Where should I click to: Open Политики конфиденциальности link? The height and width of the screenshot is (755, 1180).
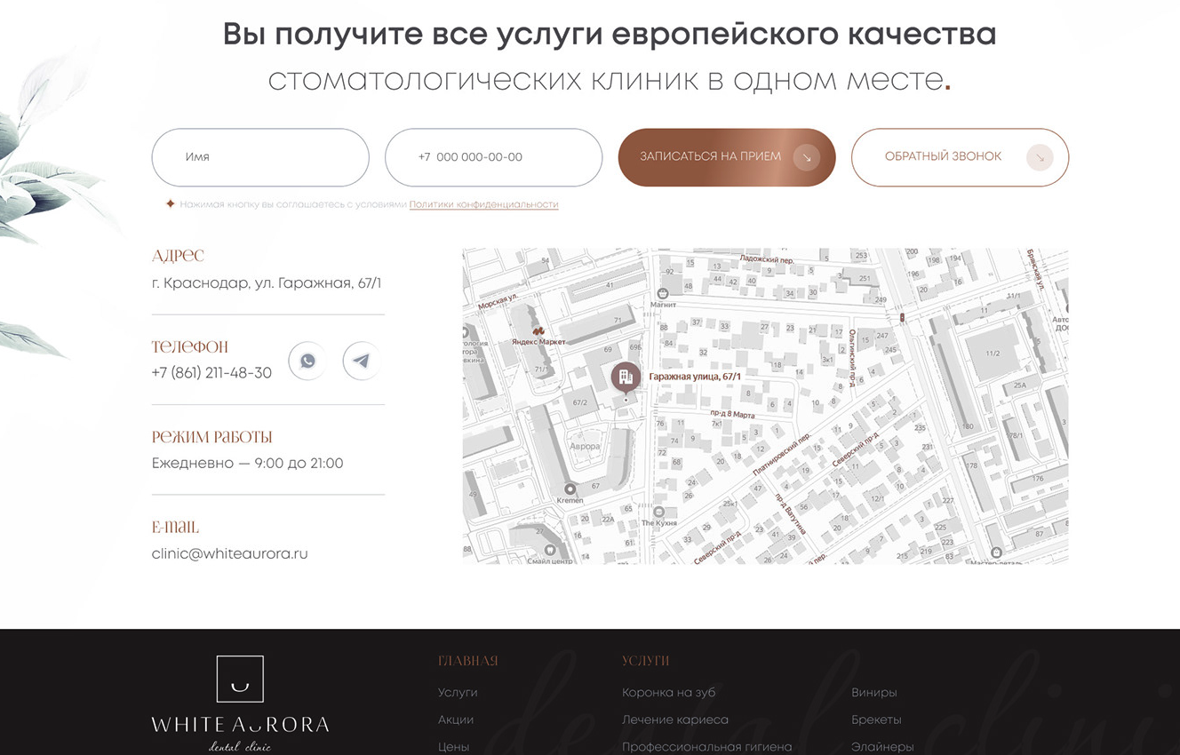(484, 204)
